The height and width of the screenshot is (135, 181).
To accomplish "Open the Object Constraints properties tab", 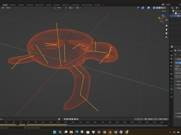I will coord(171,85).
